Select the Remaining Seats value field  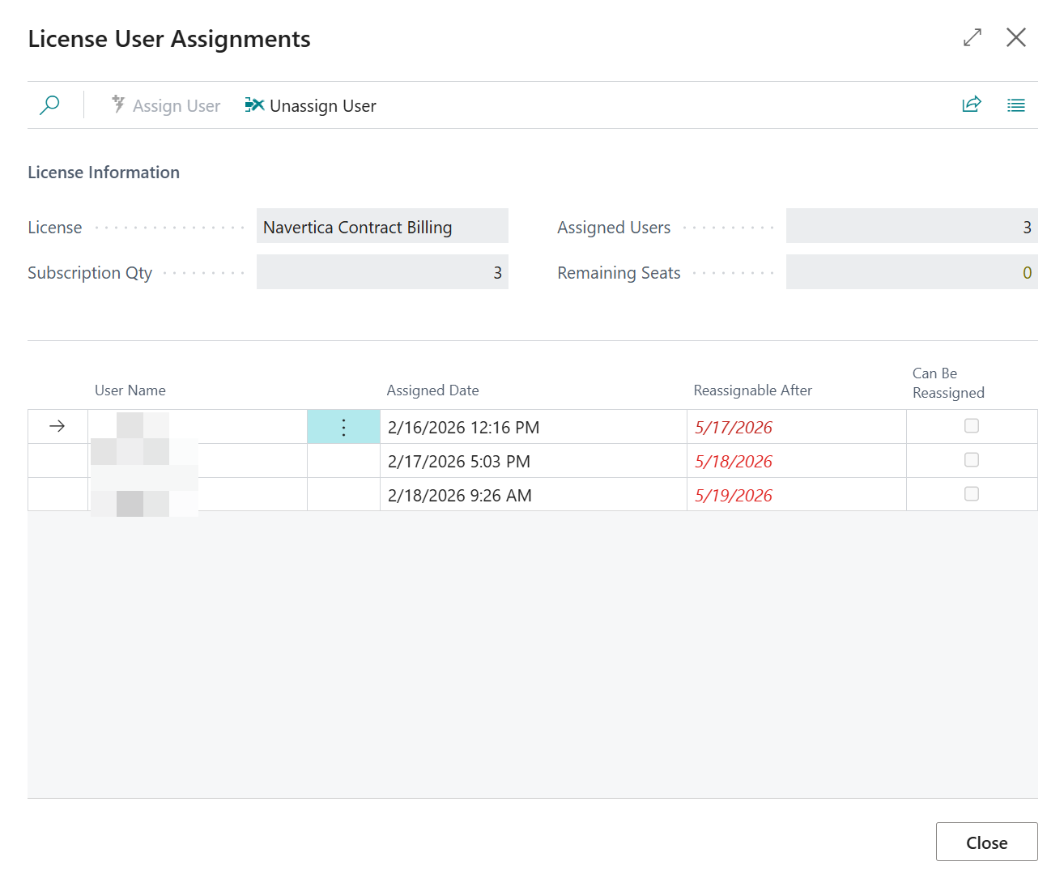point(912,272)
